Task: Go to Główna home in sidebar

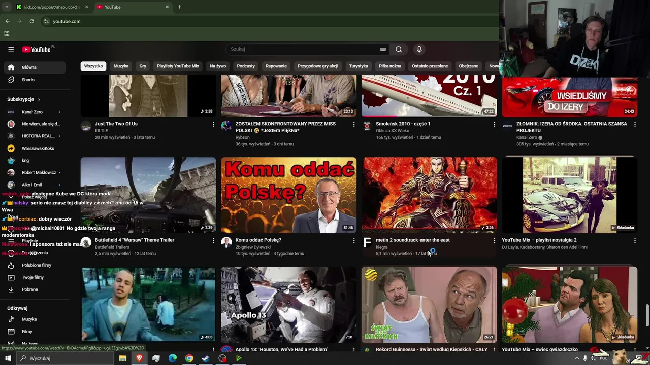Action: (x=35, y=67)
